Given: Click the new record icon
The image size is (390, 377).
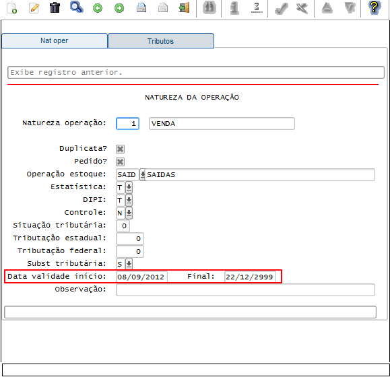Looking at the screenshot, I should (11, 7).
